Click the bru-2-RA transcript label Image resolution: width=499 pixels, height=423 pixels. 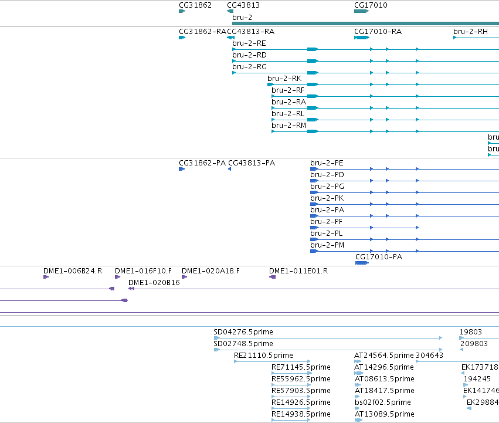coord(288,102)
